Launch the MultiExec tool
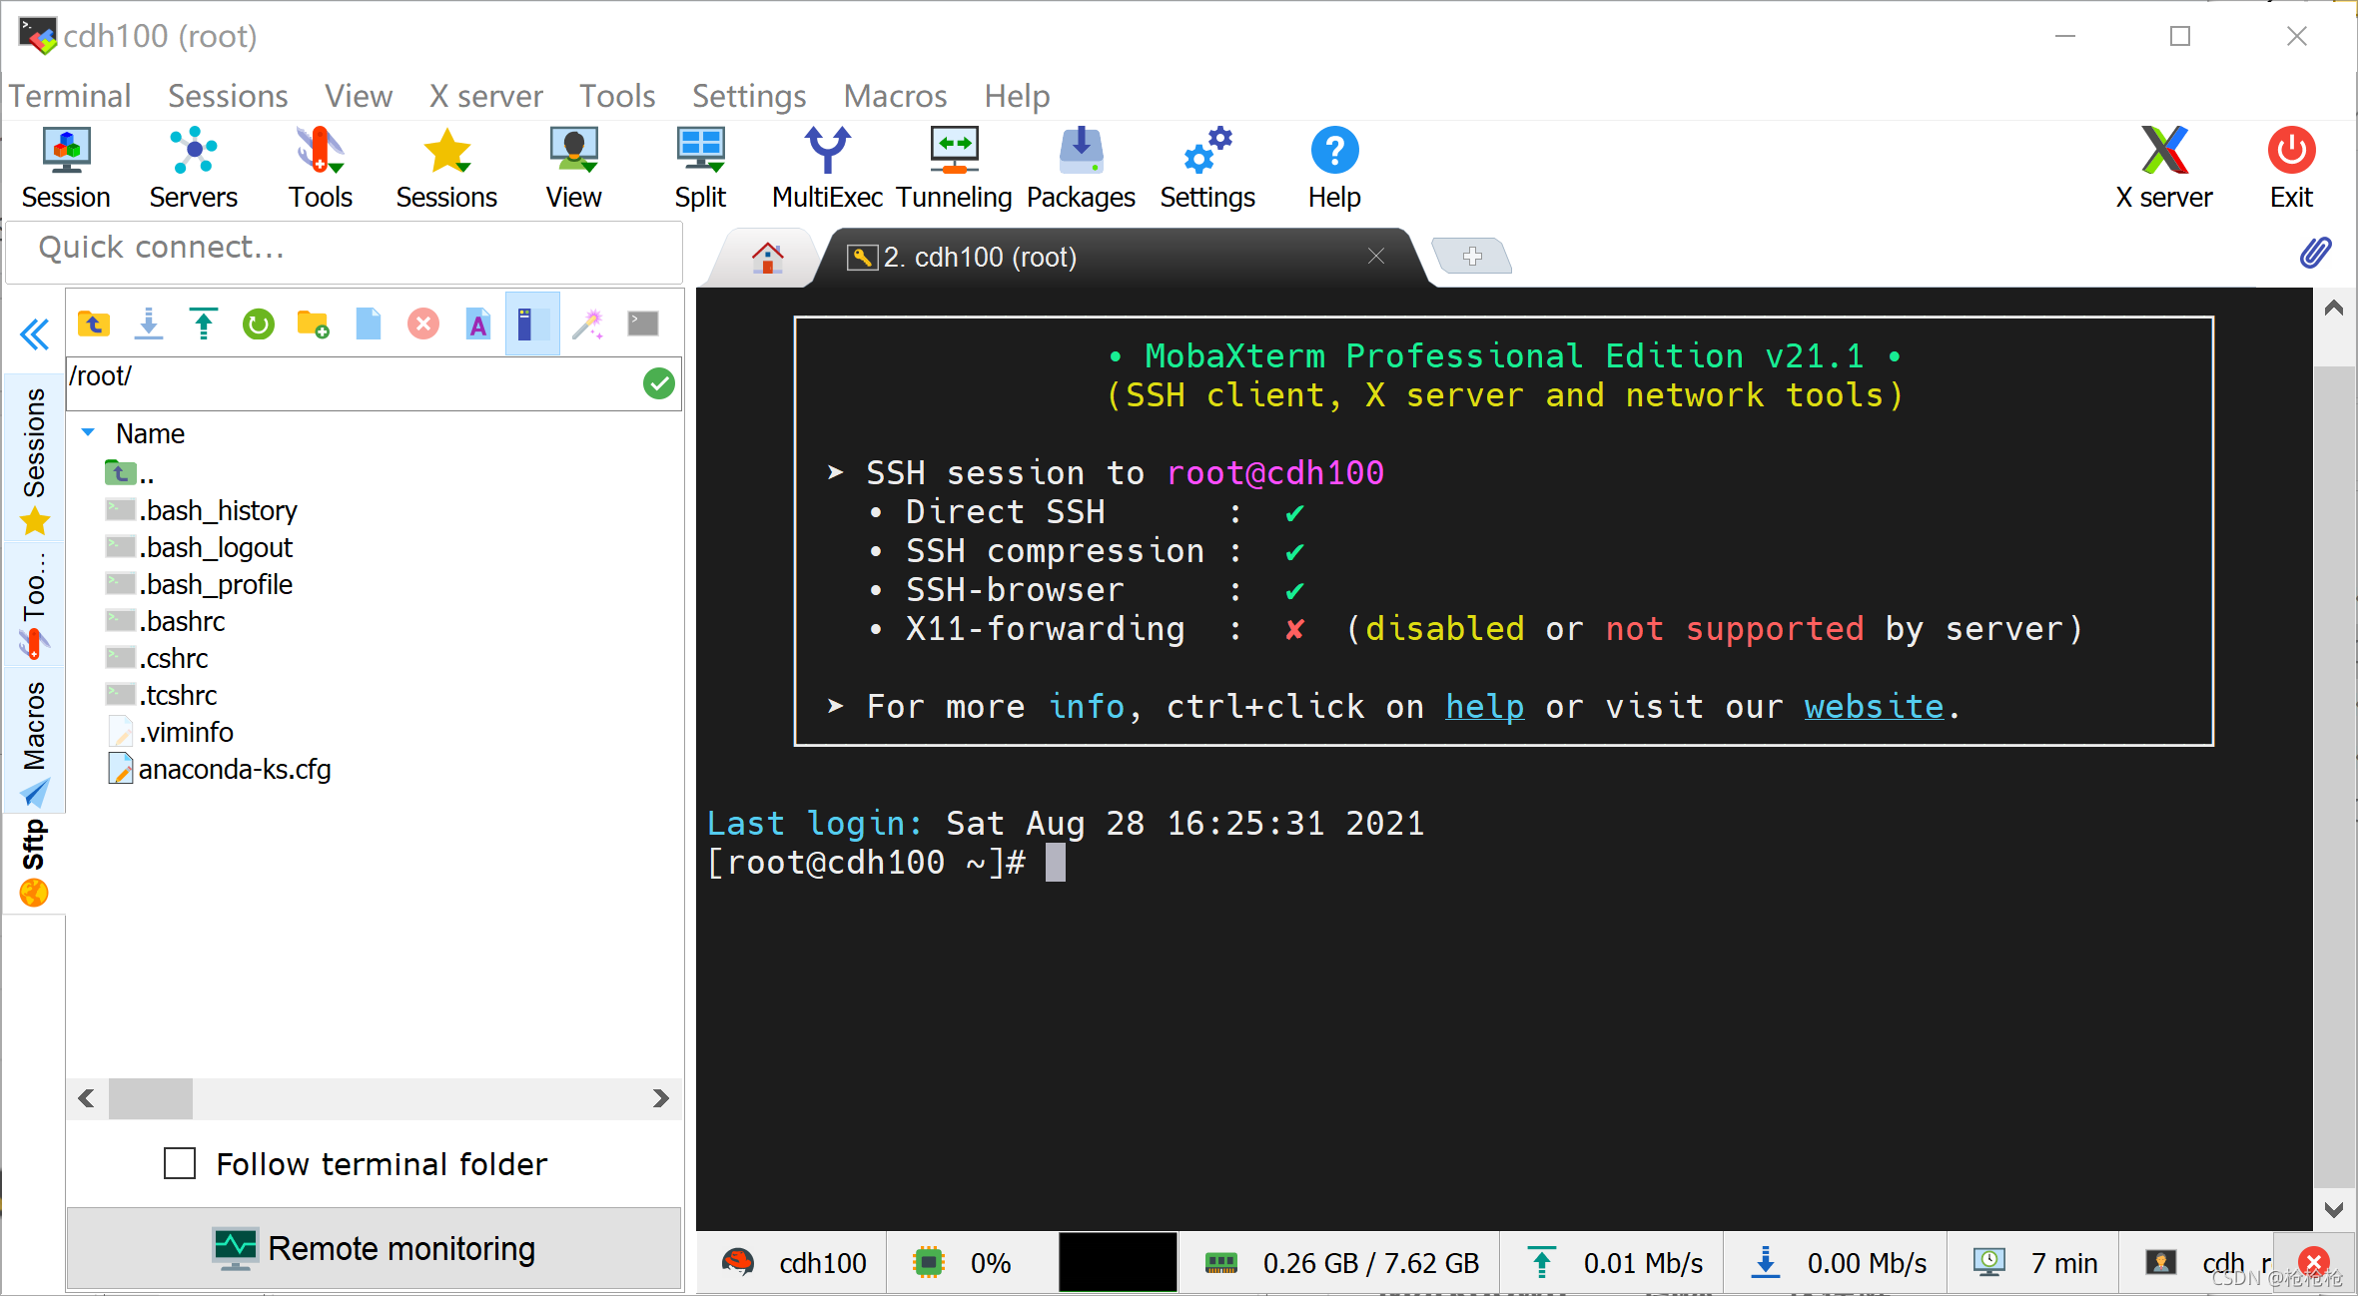 click(827, 167)
